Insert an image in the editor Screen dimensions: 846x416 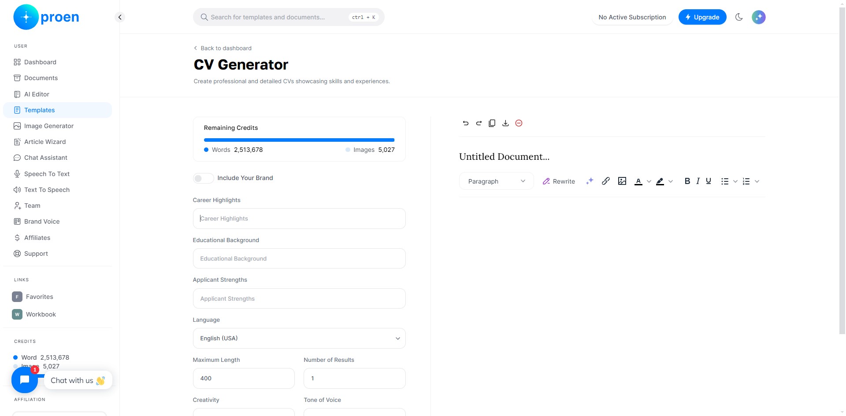(x=622, y=181)
